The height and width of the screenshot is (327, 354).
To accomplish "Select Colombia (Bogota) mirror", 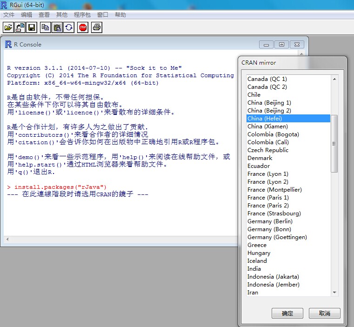I will click(x=288, y=134).
